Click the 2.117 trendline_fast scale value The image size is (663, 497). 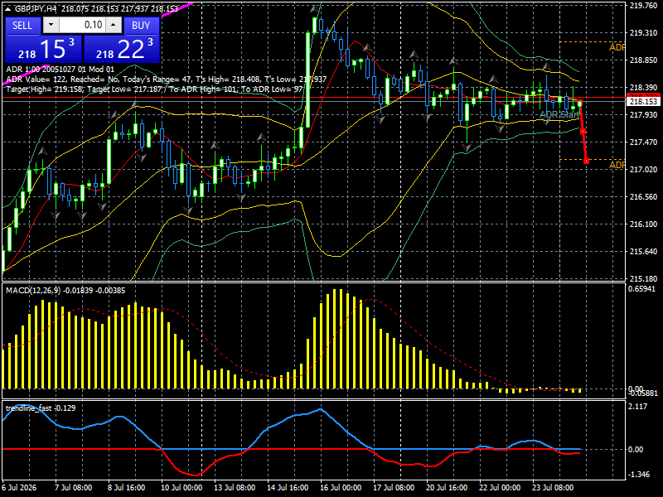(638, 407)
